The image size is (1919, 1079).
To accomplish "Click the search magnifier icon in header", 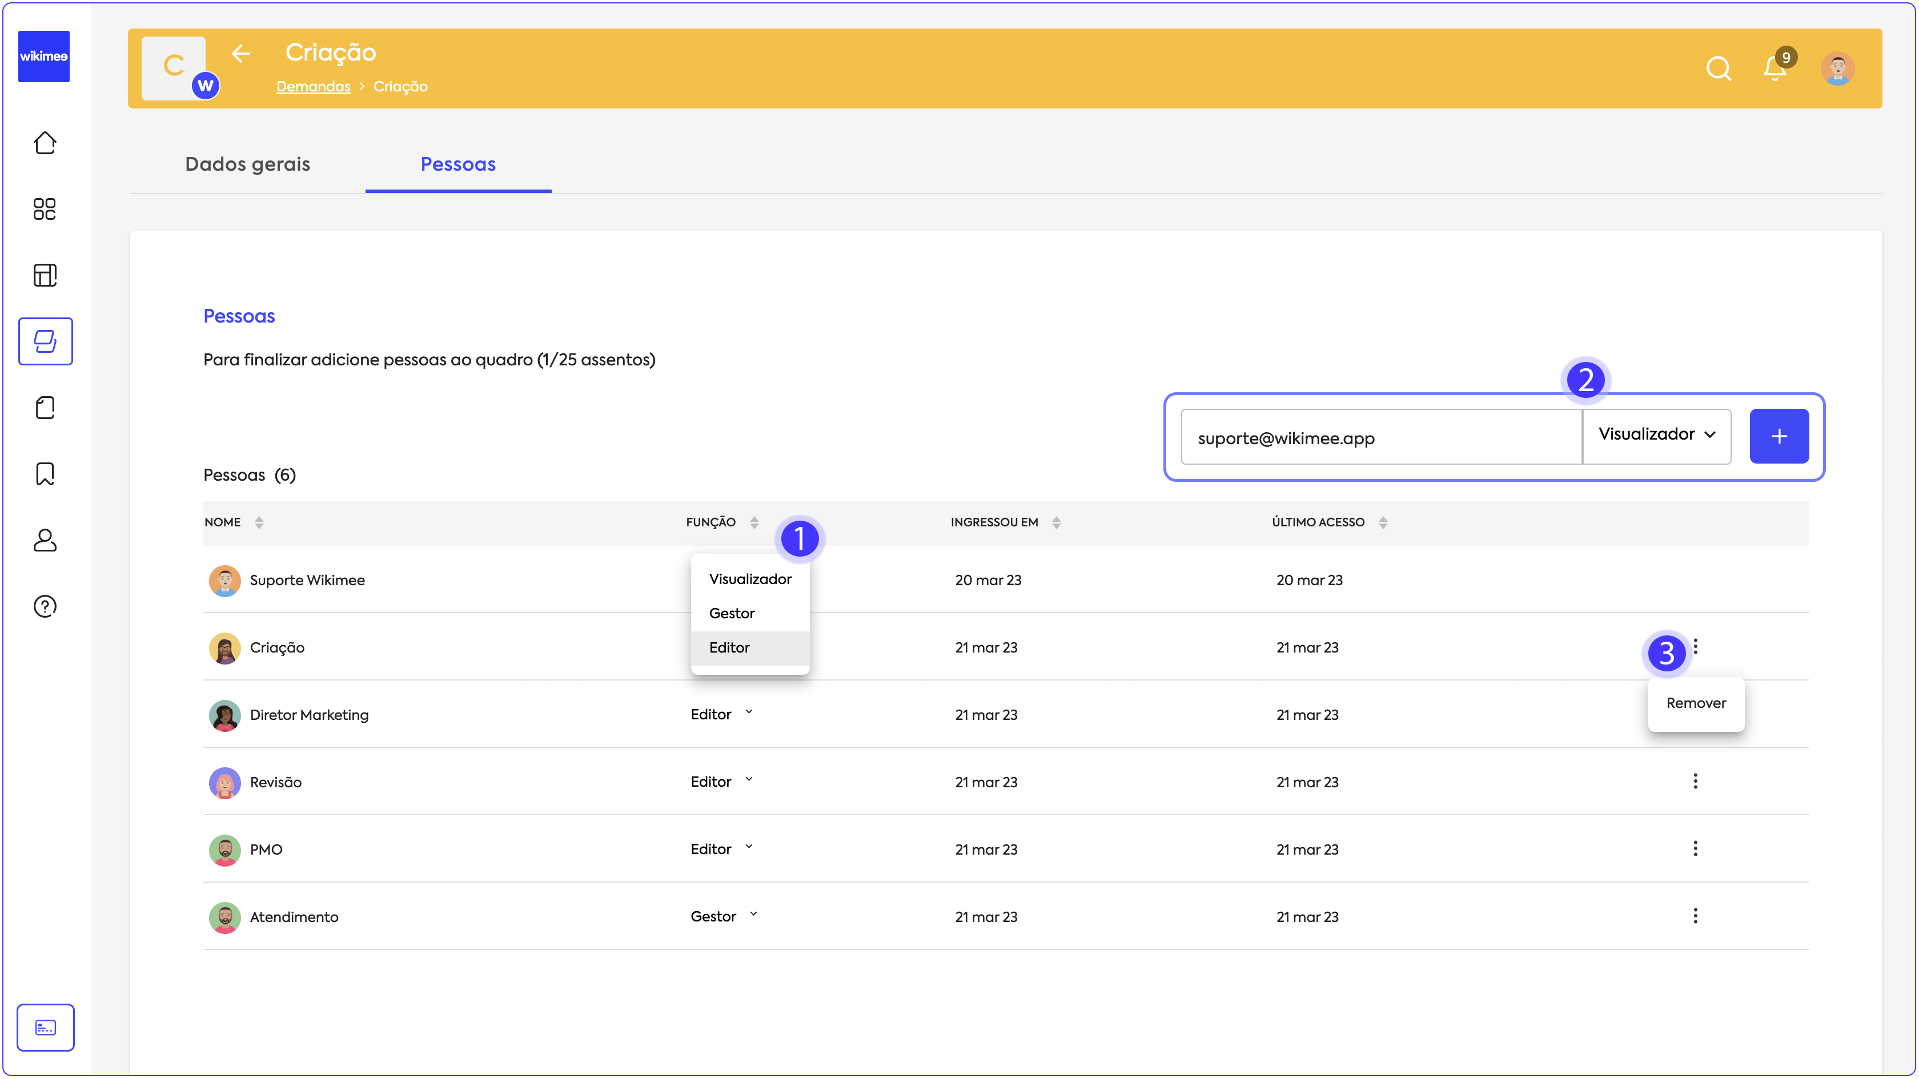I will (x=1718, y=69).
